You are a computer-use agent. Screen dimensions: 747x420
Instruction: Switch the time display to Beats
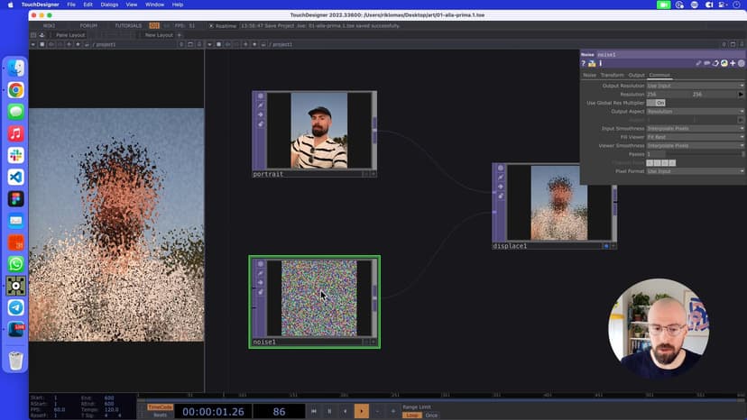coord(160,415)
